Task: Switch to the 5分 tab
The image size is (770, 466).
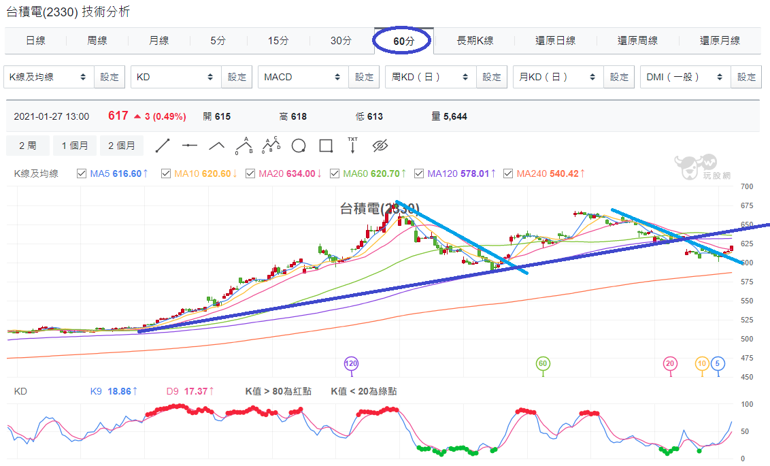Action: (x=218, y=41)
